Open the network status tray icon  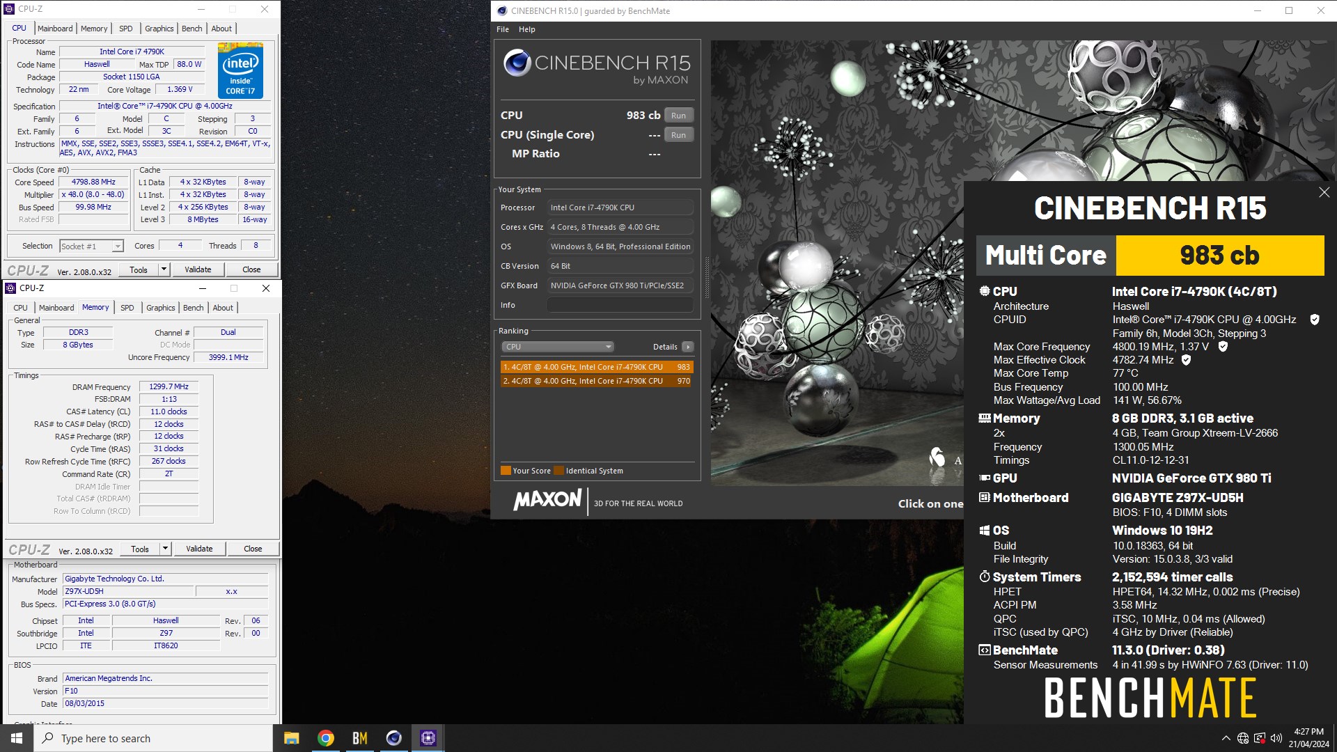(1243, 738)
